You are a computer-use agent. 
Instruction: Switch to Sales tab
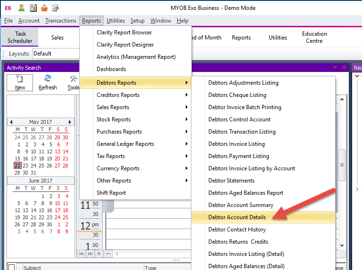[57, 38]
